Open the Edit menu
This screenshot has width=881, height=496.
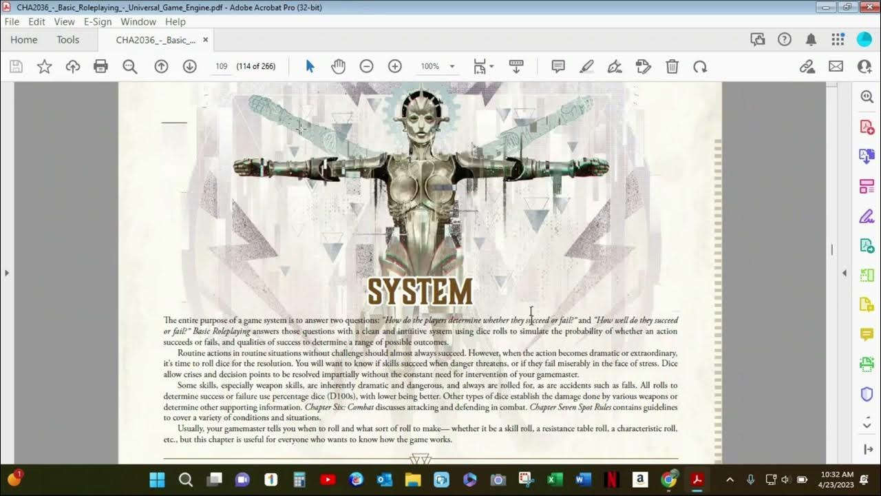(x=36, y=21)
